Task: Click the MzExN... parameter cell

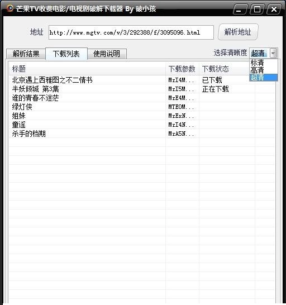Action: pyautogui.click(x=182, y=116)
